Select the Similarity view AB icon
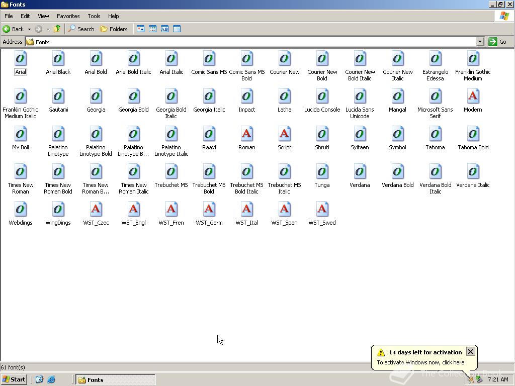Screen dimensions: 515x386 pyautogui.click(x=164, y=29)
